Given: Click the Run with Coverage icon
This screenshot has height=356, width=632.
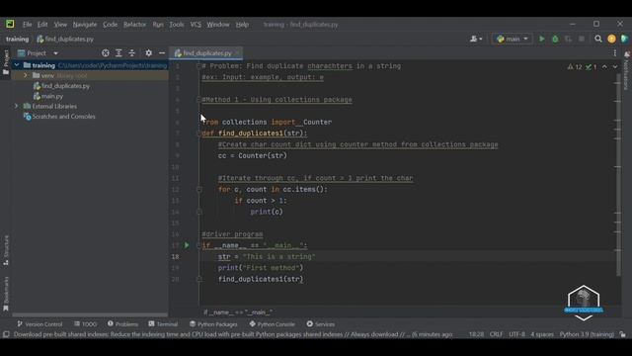Looking at the screenshot, I should [x=569, y=39].
